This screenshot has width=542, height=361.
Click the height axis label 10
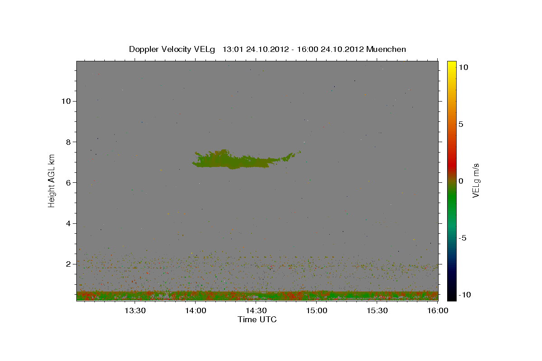click(x=66, y=101)
